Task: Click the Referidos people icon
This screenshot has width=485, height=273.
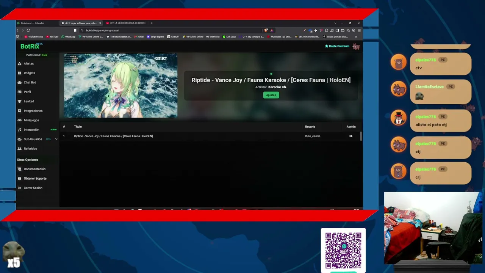Action: 20,149
